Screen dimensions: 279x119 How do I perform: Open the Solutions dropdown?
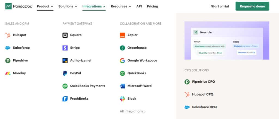68,6
